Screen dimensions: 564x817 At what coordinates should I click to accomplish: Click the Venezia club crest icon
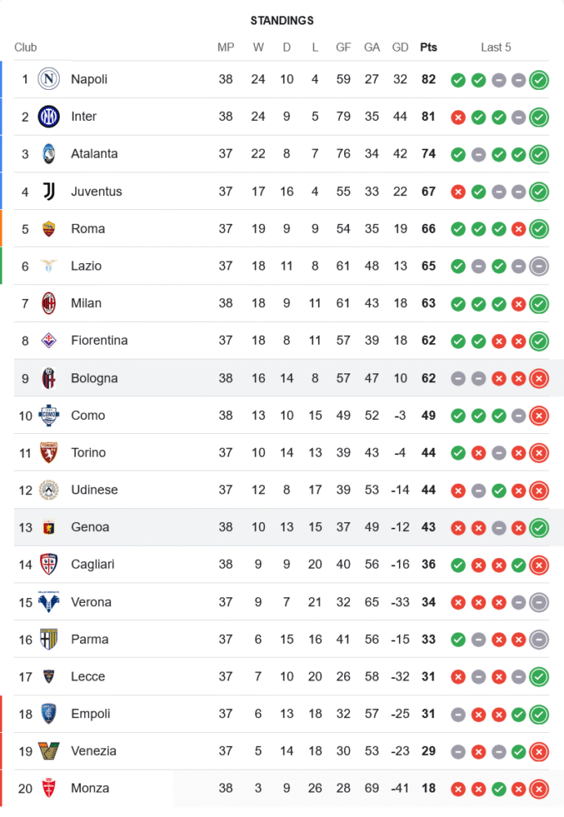[49, 751]
